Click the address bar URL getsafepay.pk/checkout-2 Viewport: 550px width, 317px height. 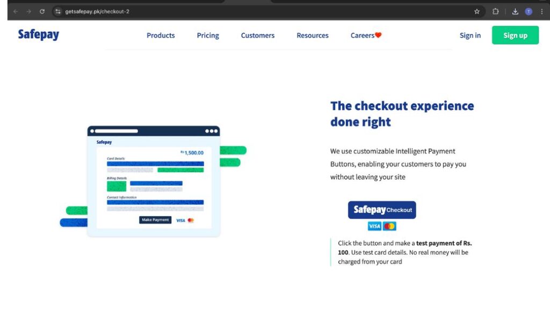pos(97,12)
